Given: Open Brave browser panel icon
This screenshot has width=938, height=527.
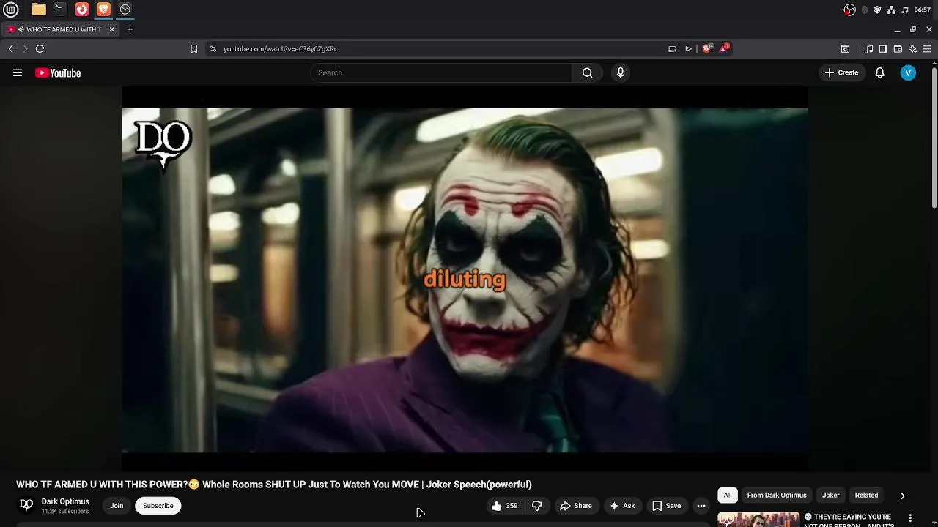Looking at the screenshot, I should click(103, 10).
